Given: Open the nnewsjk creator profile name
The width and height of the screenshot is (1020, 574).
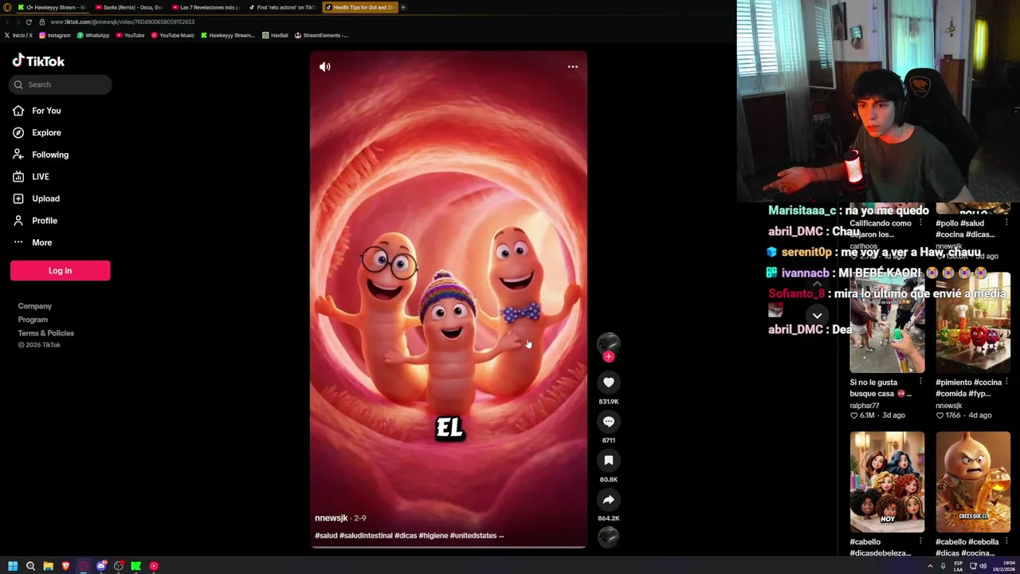Looking at the screenshot, I should pyautogui.click(x=331, y=518).
